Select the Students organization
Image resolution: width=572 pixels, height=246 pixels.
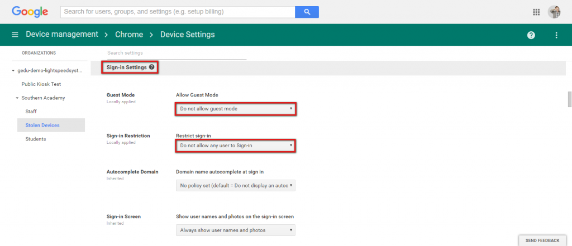coord(36,139)
